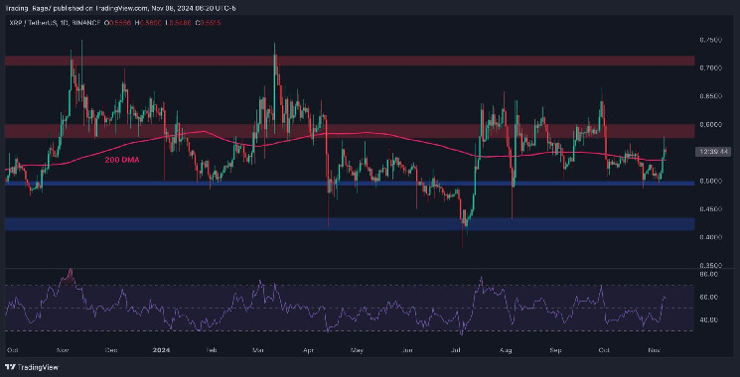Select the red resistance zone near 0.6000
This screenshot has height=377, width=740.
[x=350, y=131]
